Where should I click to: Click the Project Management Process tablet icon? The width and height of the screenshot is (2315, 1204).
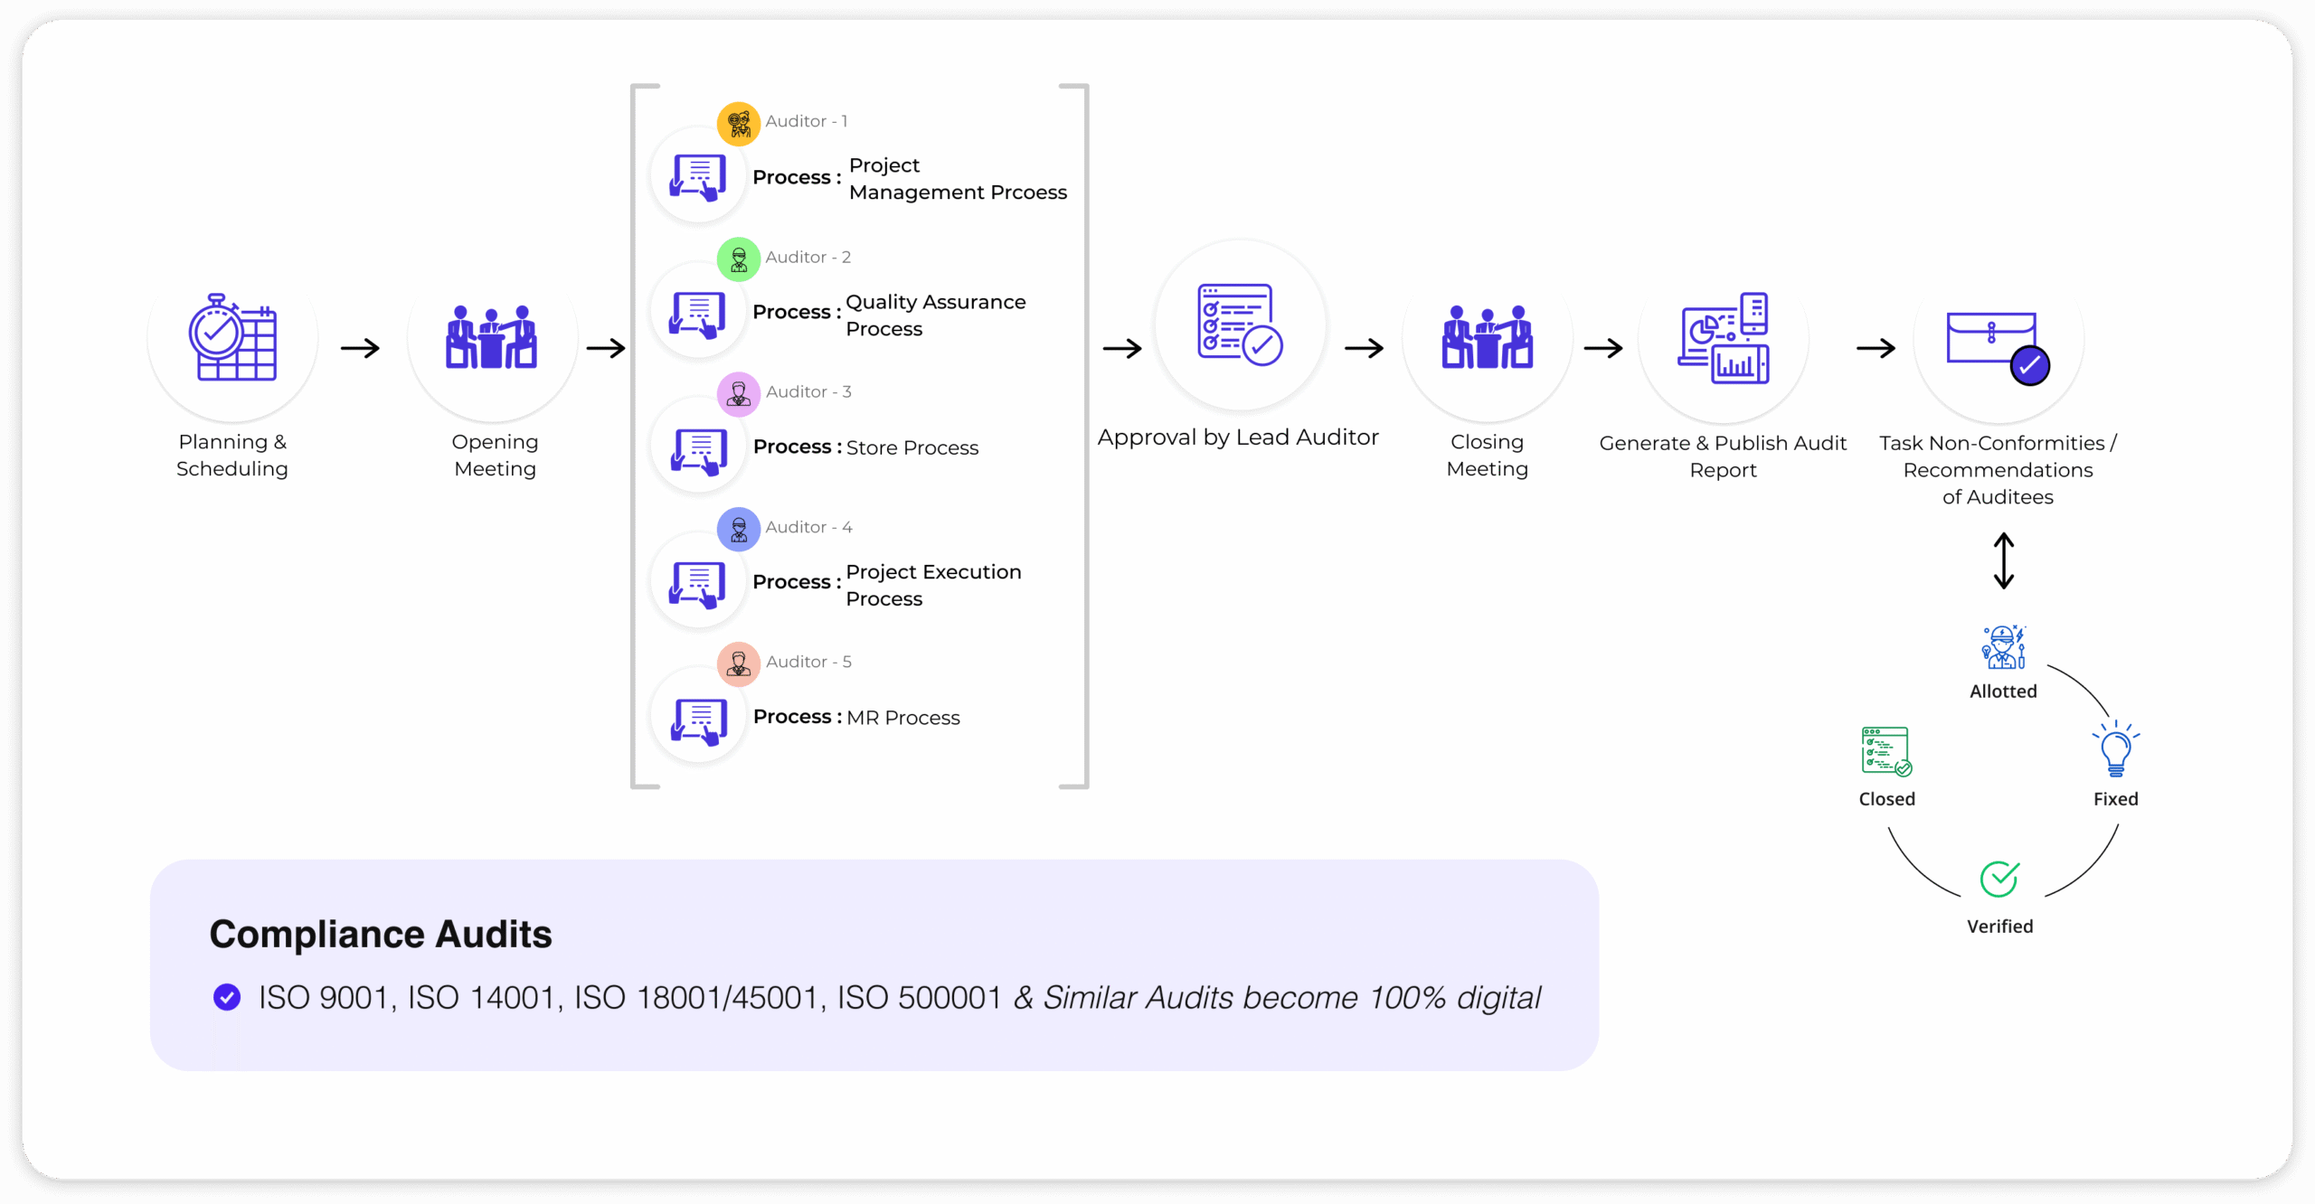click(x=698, y=177)
